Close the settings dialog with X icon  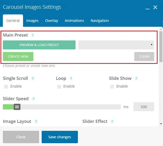pyautogui.click(x=155, y=7)
